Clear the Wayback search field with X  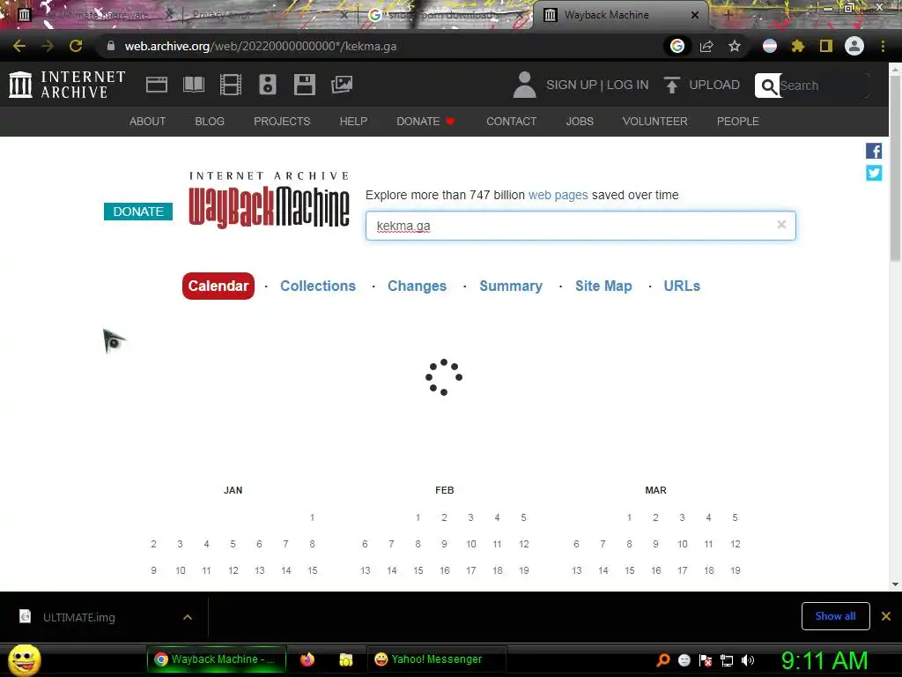(781, 225)
